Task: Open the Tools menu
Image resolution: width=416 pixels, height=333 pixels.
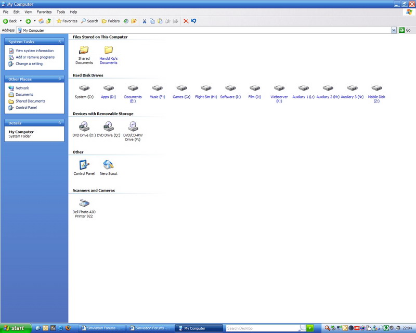Action: pyautogui.click(x=61, y=11)
